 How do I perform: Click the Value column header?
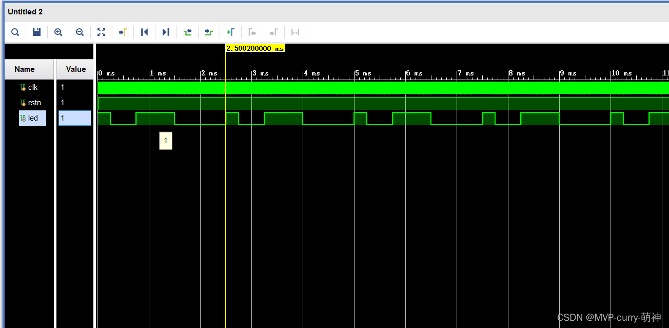(75, 69)
